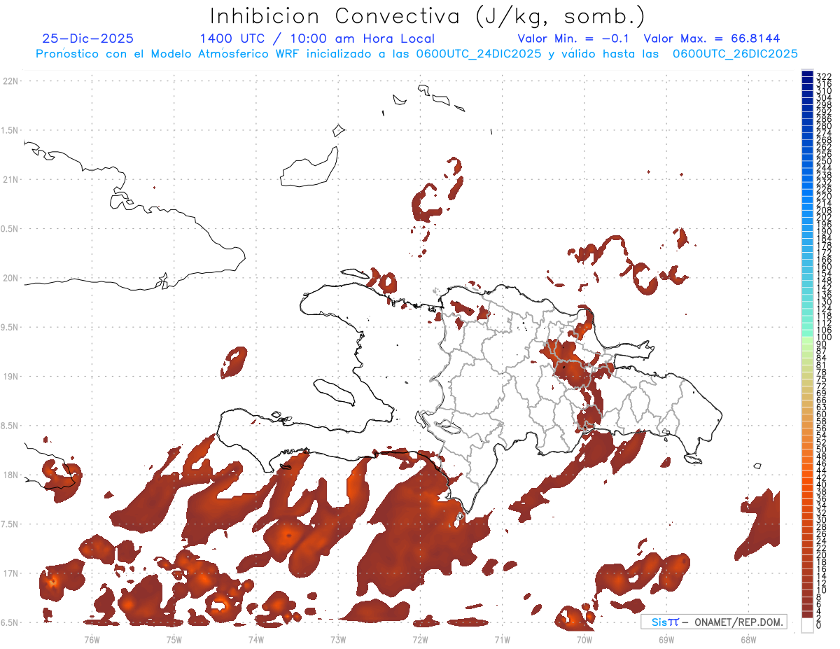The image size is (840, 649).
Task: Select the "Valor Max. = 66.8144" text
Action: (x=712, y=39)
